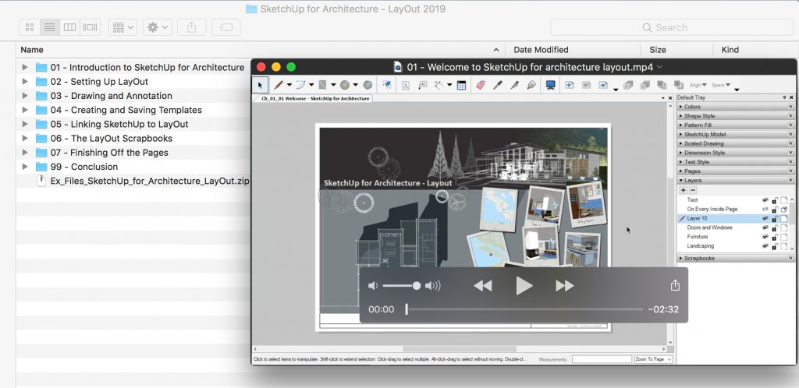Add a new layer with plus button
The height and width of the screenshot is (388, 799).
(x=684, y=189)
